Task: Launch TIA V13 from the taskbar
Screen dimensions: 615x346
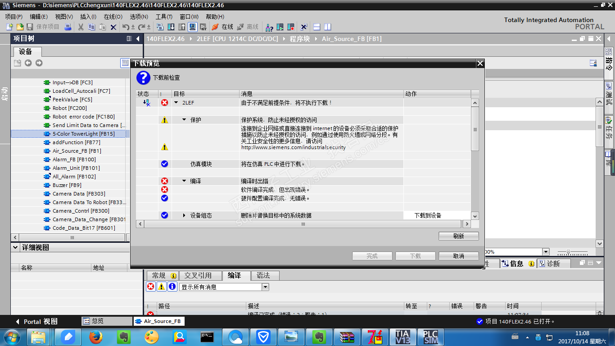Action: coord(402,337)
